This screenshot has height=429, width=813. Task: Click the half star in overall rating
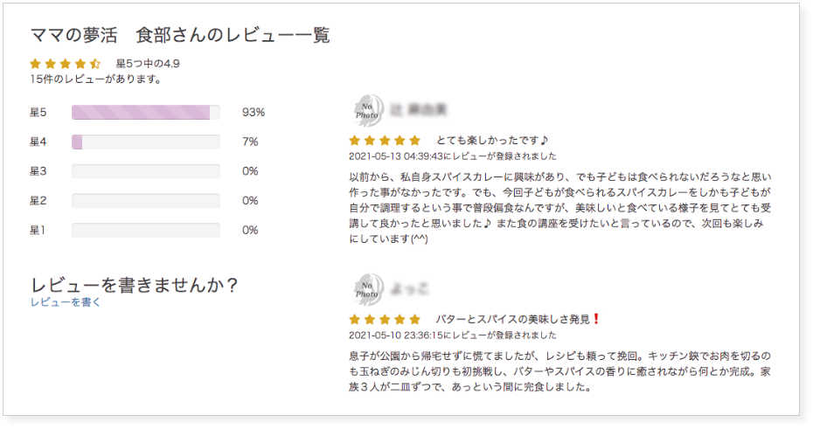click(95, 64)
